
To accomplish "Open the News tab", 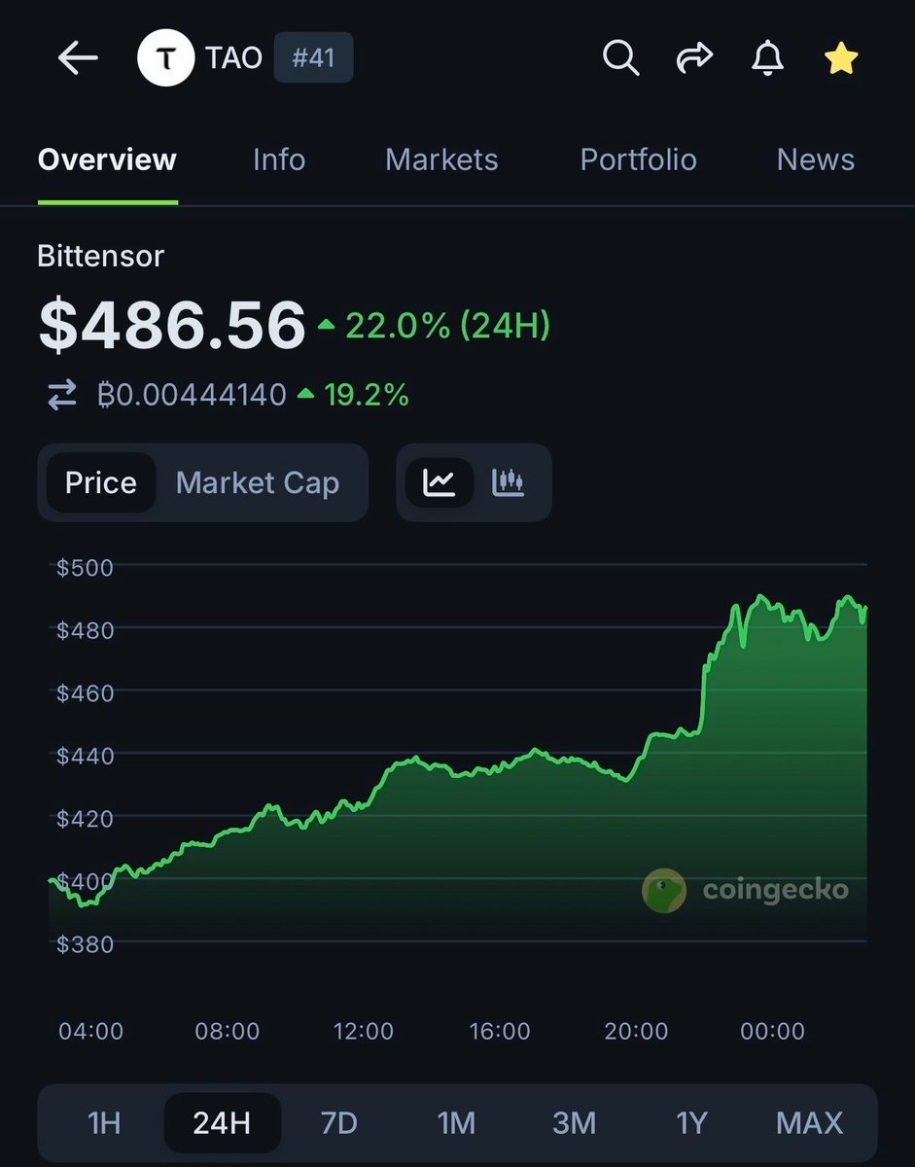I will (815, 159).
